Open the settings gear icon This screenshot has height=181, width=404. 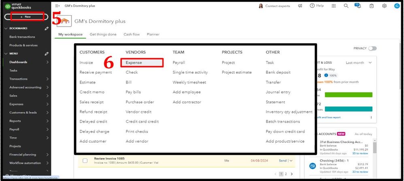tap(384, 6)
